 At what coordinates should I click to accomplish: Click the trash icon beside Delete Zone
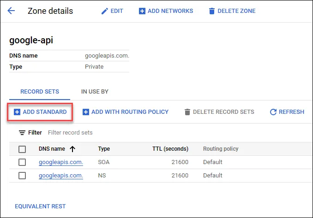click(x=212, y=11)
